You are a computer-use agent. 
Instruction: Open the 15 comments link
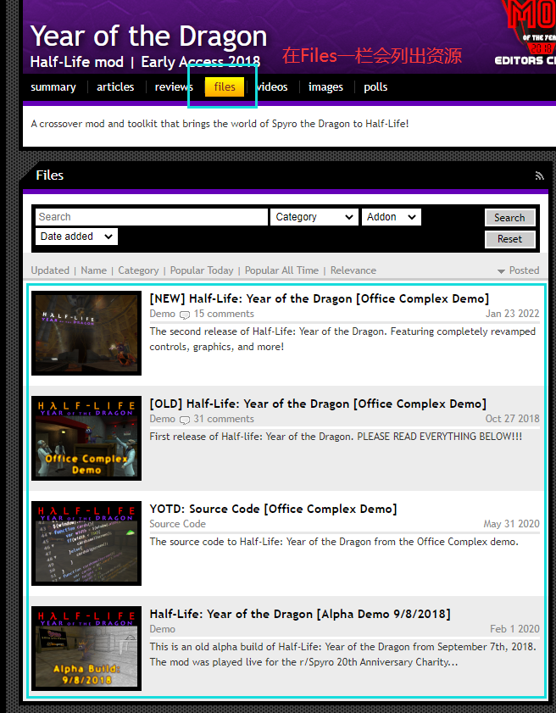point(224,314)
